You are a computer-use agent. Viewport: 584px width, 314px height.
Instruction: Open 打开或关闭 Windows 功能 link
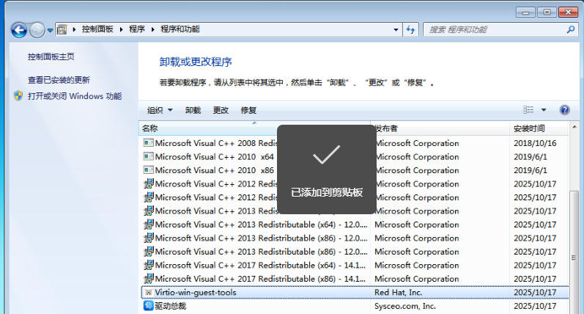[x=75, y=96]
